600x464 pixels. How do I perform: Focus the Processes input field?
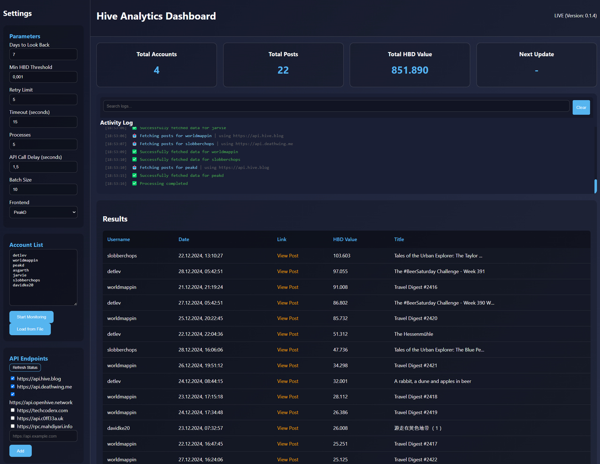43,144
